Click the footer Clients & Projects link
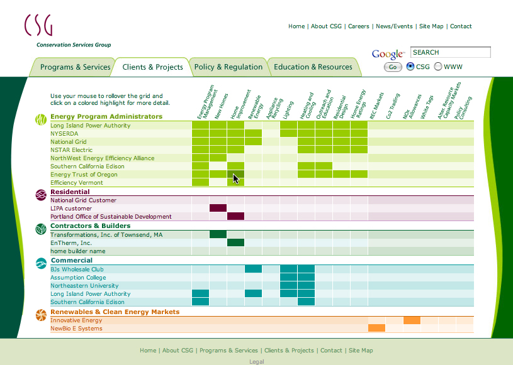Viewport: 513px width, 365px height. 289,351
